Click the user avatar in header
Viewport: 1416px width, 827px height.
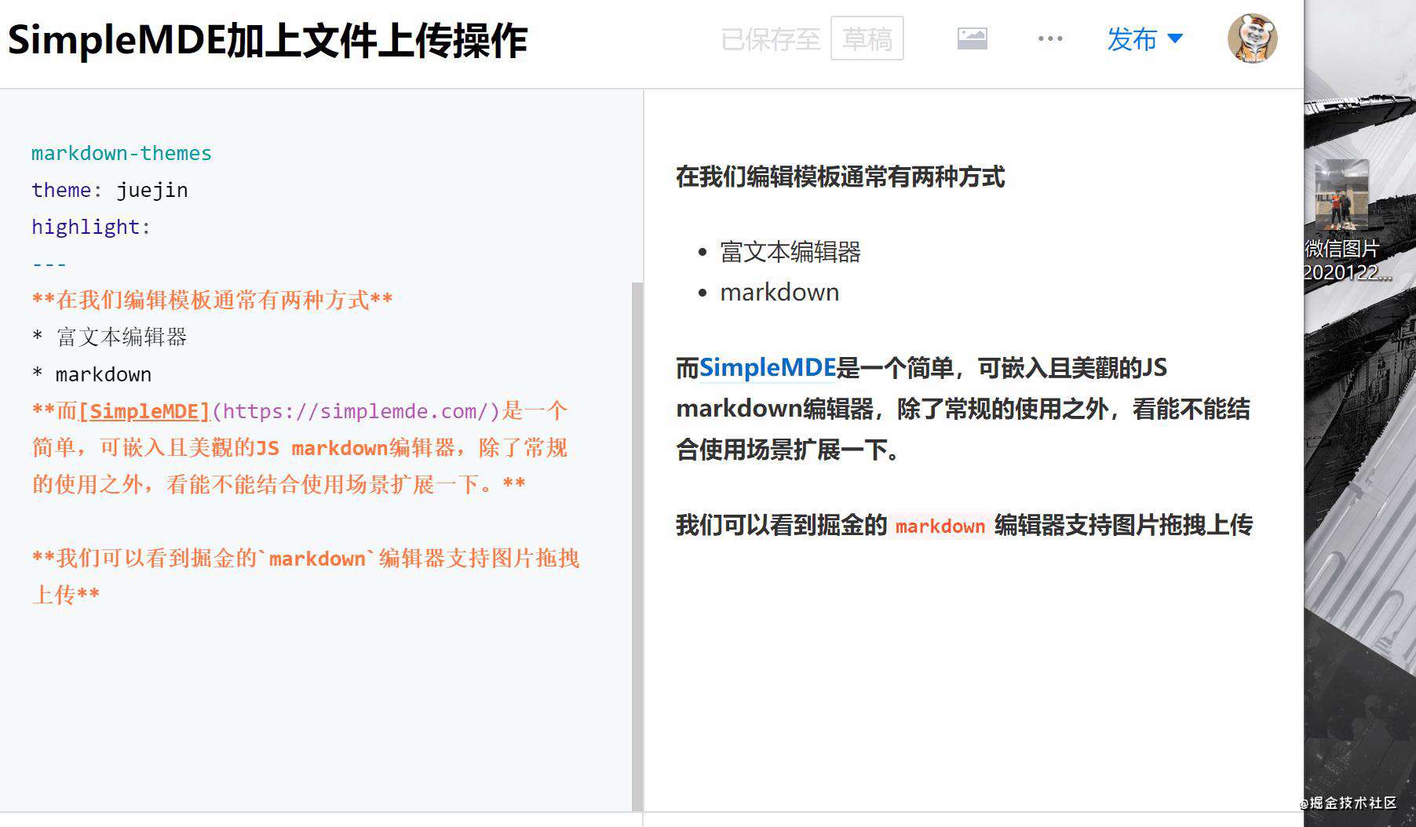click(1252, 38)
